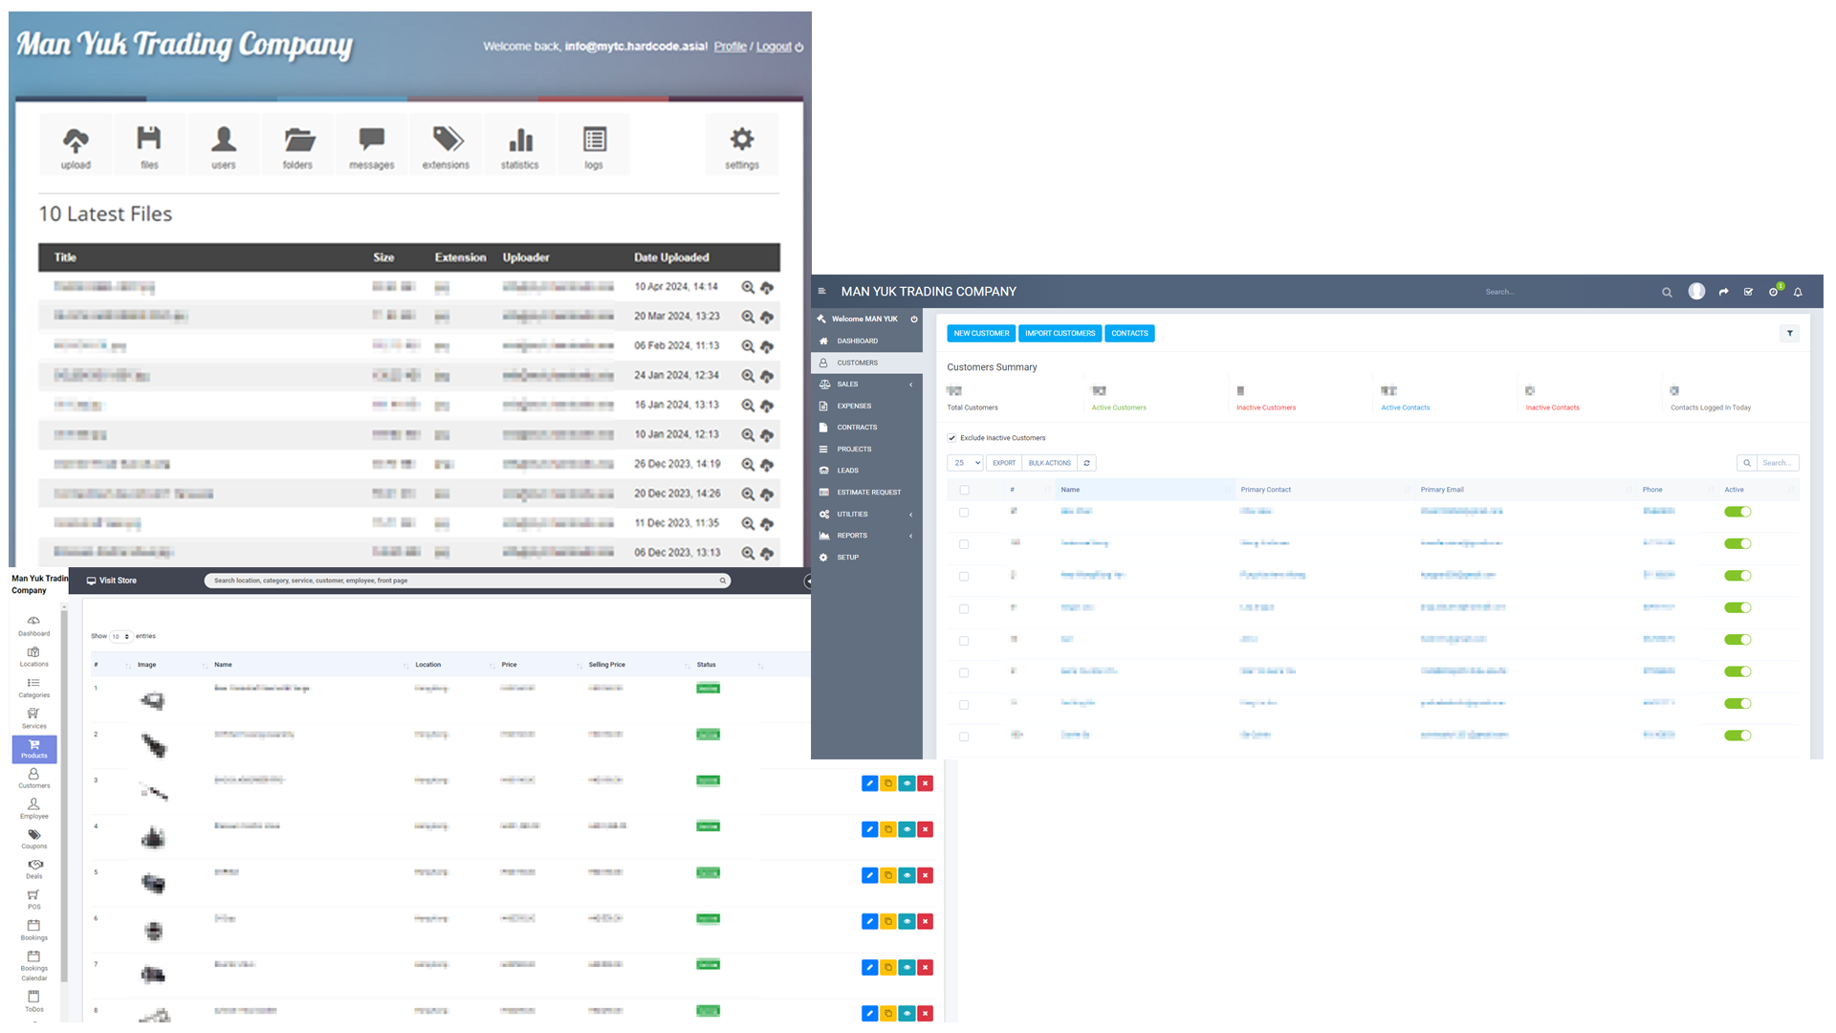The height and width of the screenshot is (1033, 1836).
Task: Open the logs list icon
Action: click(x=594, y=141)
